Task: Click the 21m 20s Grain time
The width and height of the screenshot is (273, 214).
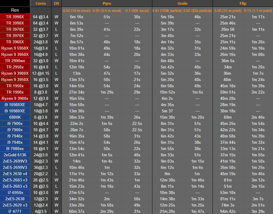Action: tap(167, 211)
